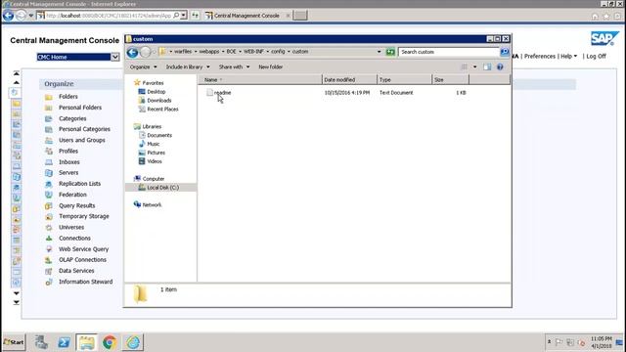
Task: Click the Replication Lists icon
Action: click(x=49, y=184)
